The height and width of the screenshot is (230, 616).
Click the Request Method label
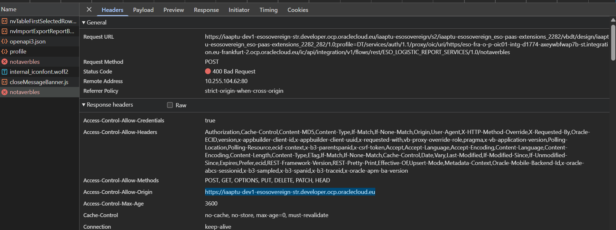click(x=103, y=62)
